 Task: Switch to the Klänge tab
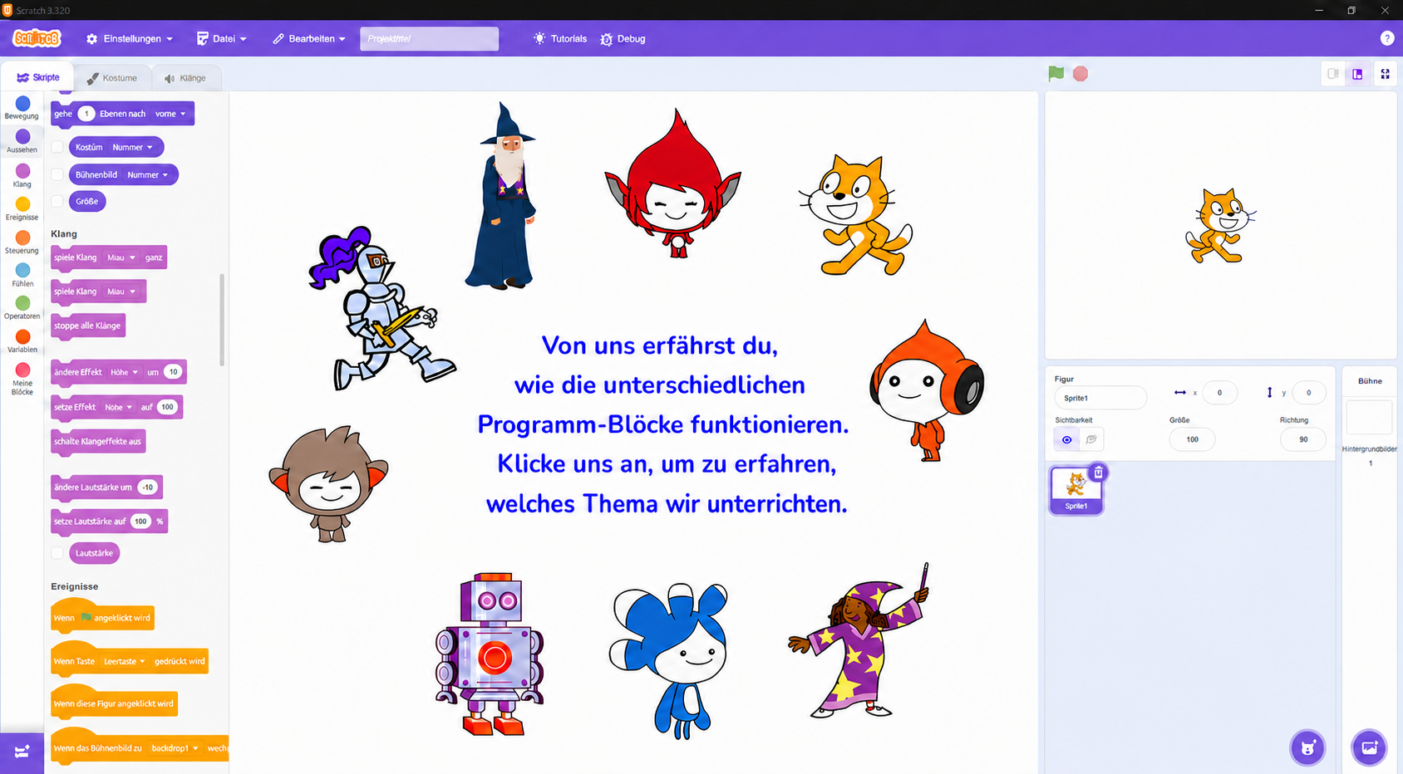point(185,78)
